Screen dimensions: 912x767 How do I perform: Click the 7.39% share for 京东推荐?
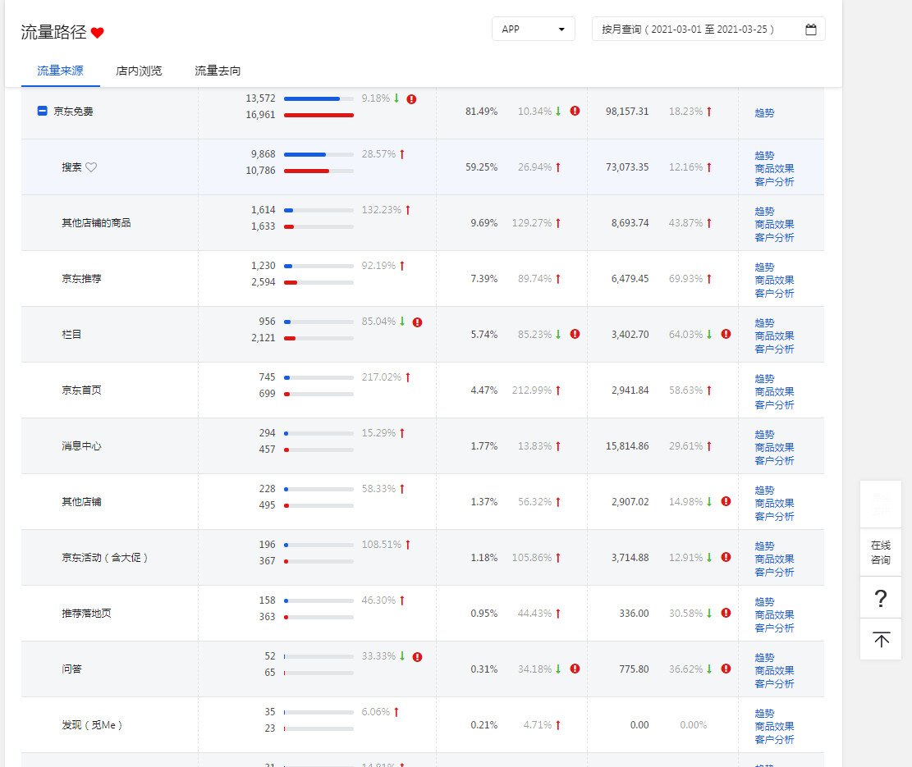(484, 279)
